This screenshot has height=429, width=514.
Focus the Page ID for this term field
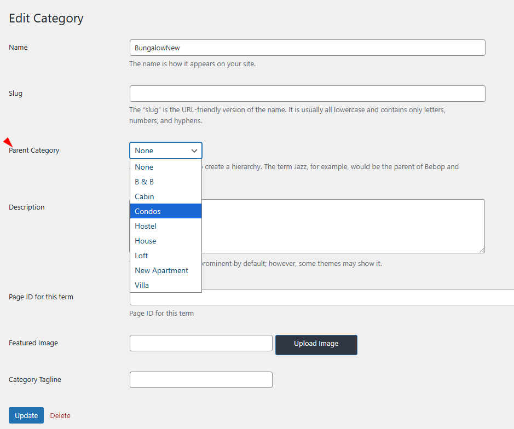[x=356, y=298]
